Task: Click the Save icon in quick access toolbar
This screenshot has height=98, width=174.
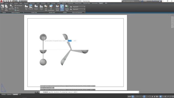Action: pyautogui.click(x=10, y=1)
